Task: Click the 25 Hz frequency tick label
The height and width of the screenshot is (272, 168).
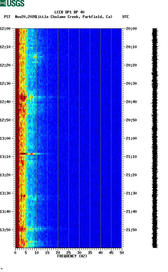Action: 68,253
